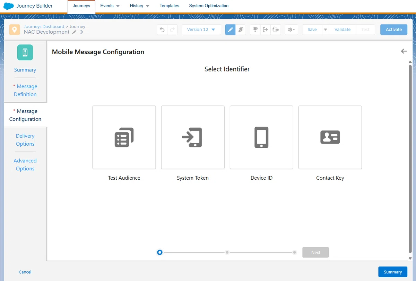Open the Templates tab
Image resolution: width=416 pixels, height=281 pixels.
click(x=170, y=6)
